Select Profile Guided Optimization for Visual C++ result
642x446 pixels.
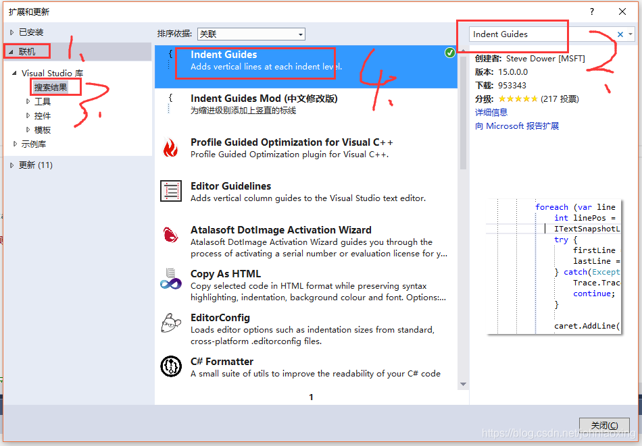click(291, 142)
